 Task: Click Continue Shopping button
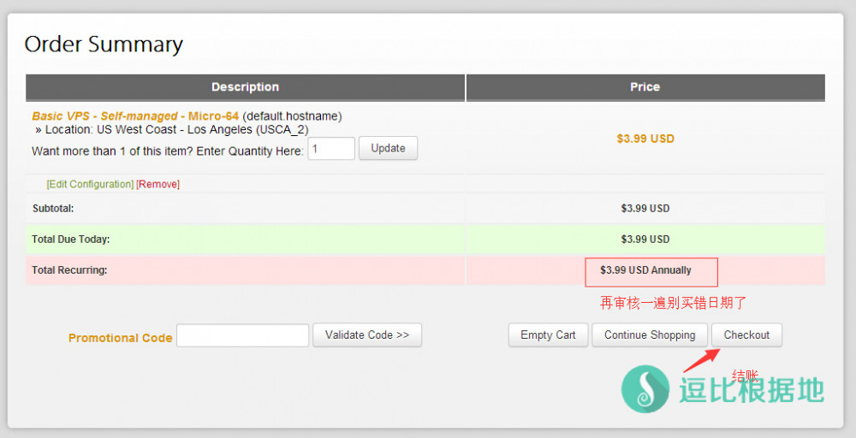[650, 334]
